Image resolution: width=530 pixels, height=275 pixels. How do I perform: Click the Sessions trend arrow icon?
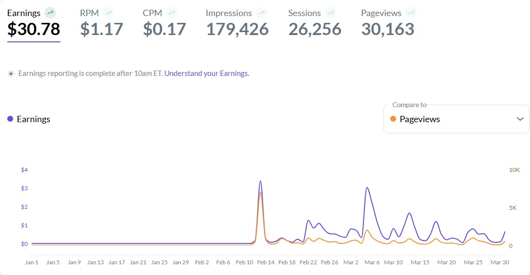(331, 13)
